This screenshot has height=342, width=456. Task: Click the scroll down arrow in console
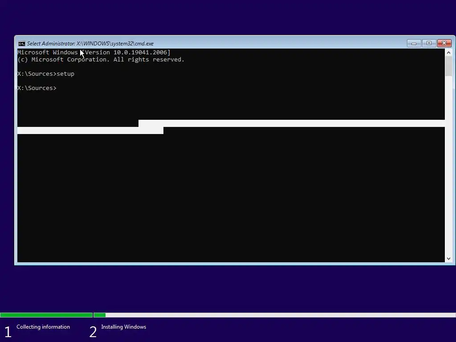[x=448, y=259]
